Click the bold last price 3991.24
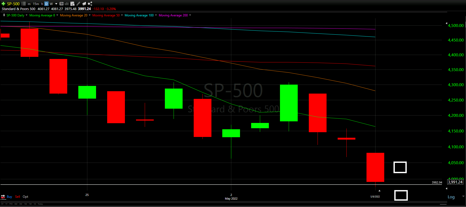Viewport: 466px width, 207px height. (84, 9)
